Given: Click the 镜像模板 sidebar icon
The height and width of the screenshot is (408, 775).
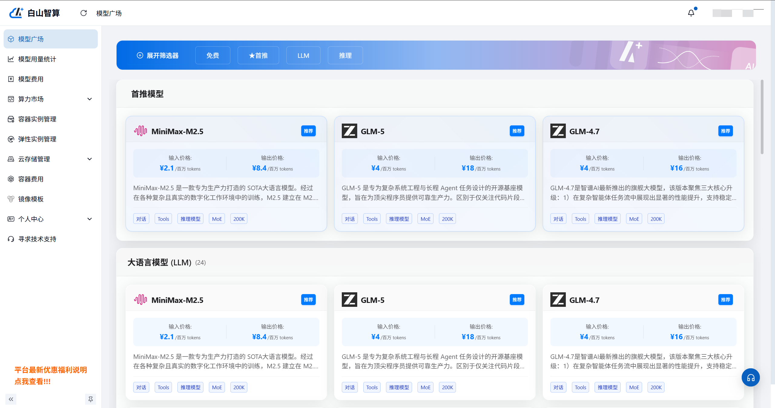Looking at the screenshot, I should 11,199.
